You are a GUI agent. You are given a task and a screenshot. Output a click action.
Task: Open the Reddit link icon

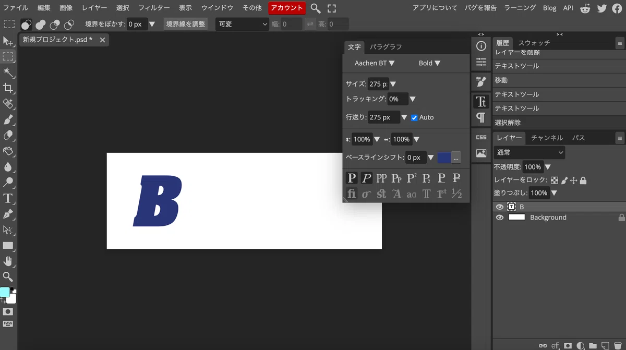pos(585,8)
